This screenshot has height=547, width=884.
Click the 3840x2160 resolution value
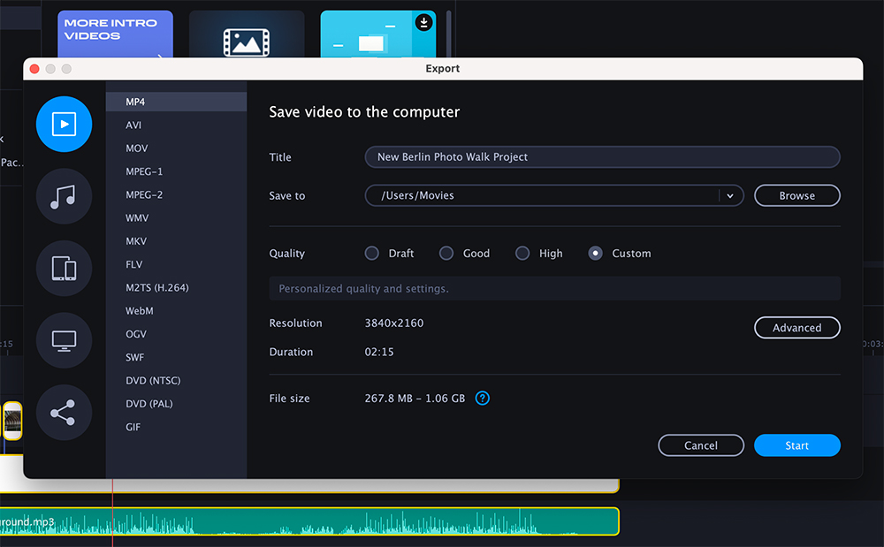point(394,323)
